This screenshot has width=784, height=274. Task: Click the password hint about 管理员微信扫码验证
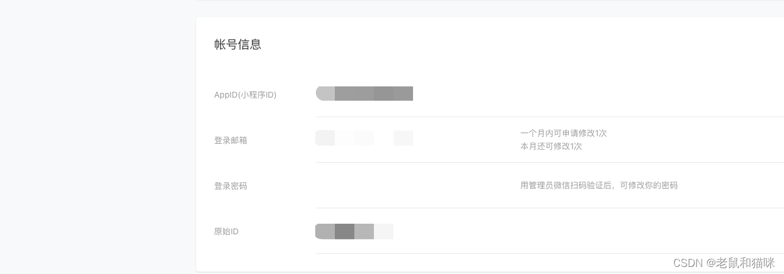(599, 185)
